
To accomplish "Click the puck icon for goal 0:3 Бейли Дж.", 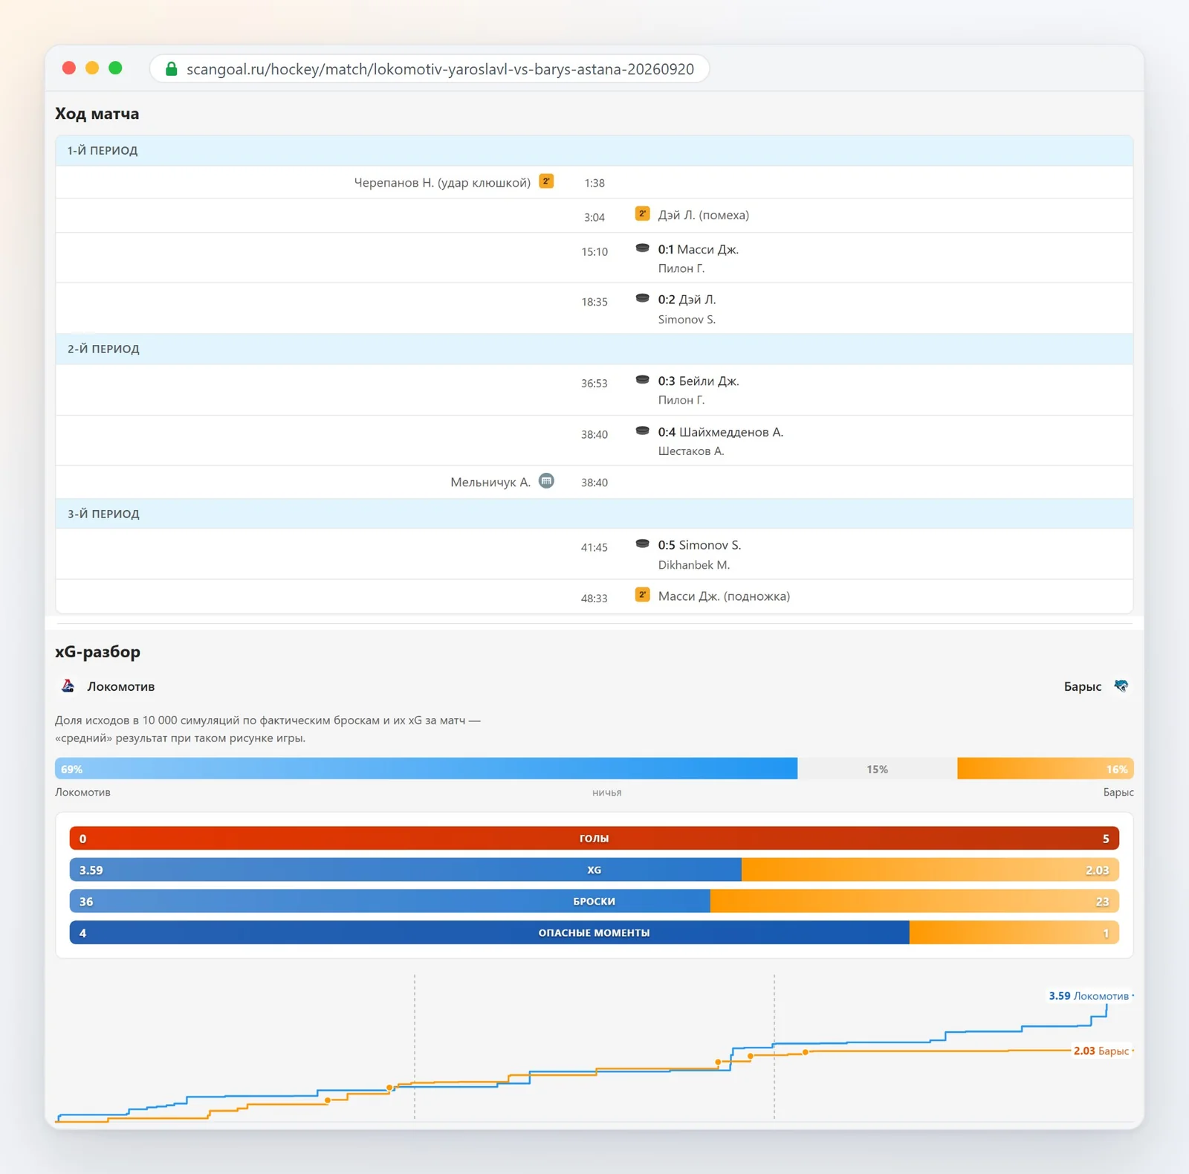I will [x=643, y=380].
